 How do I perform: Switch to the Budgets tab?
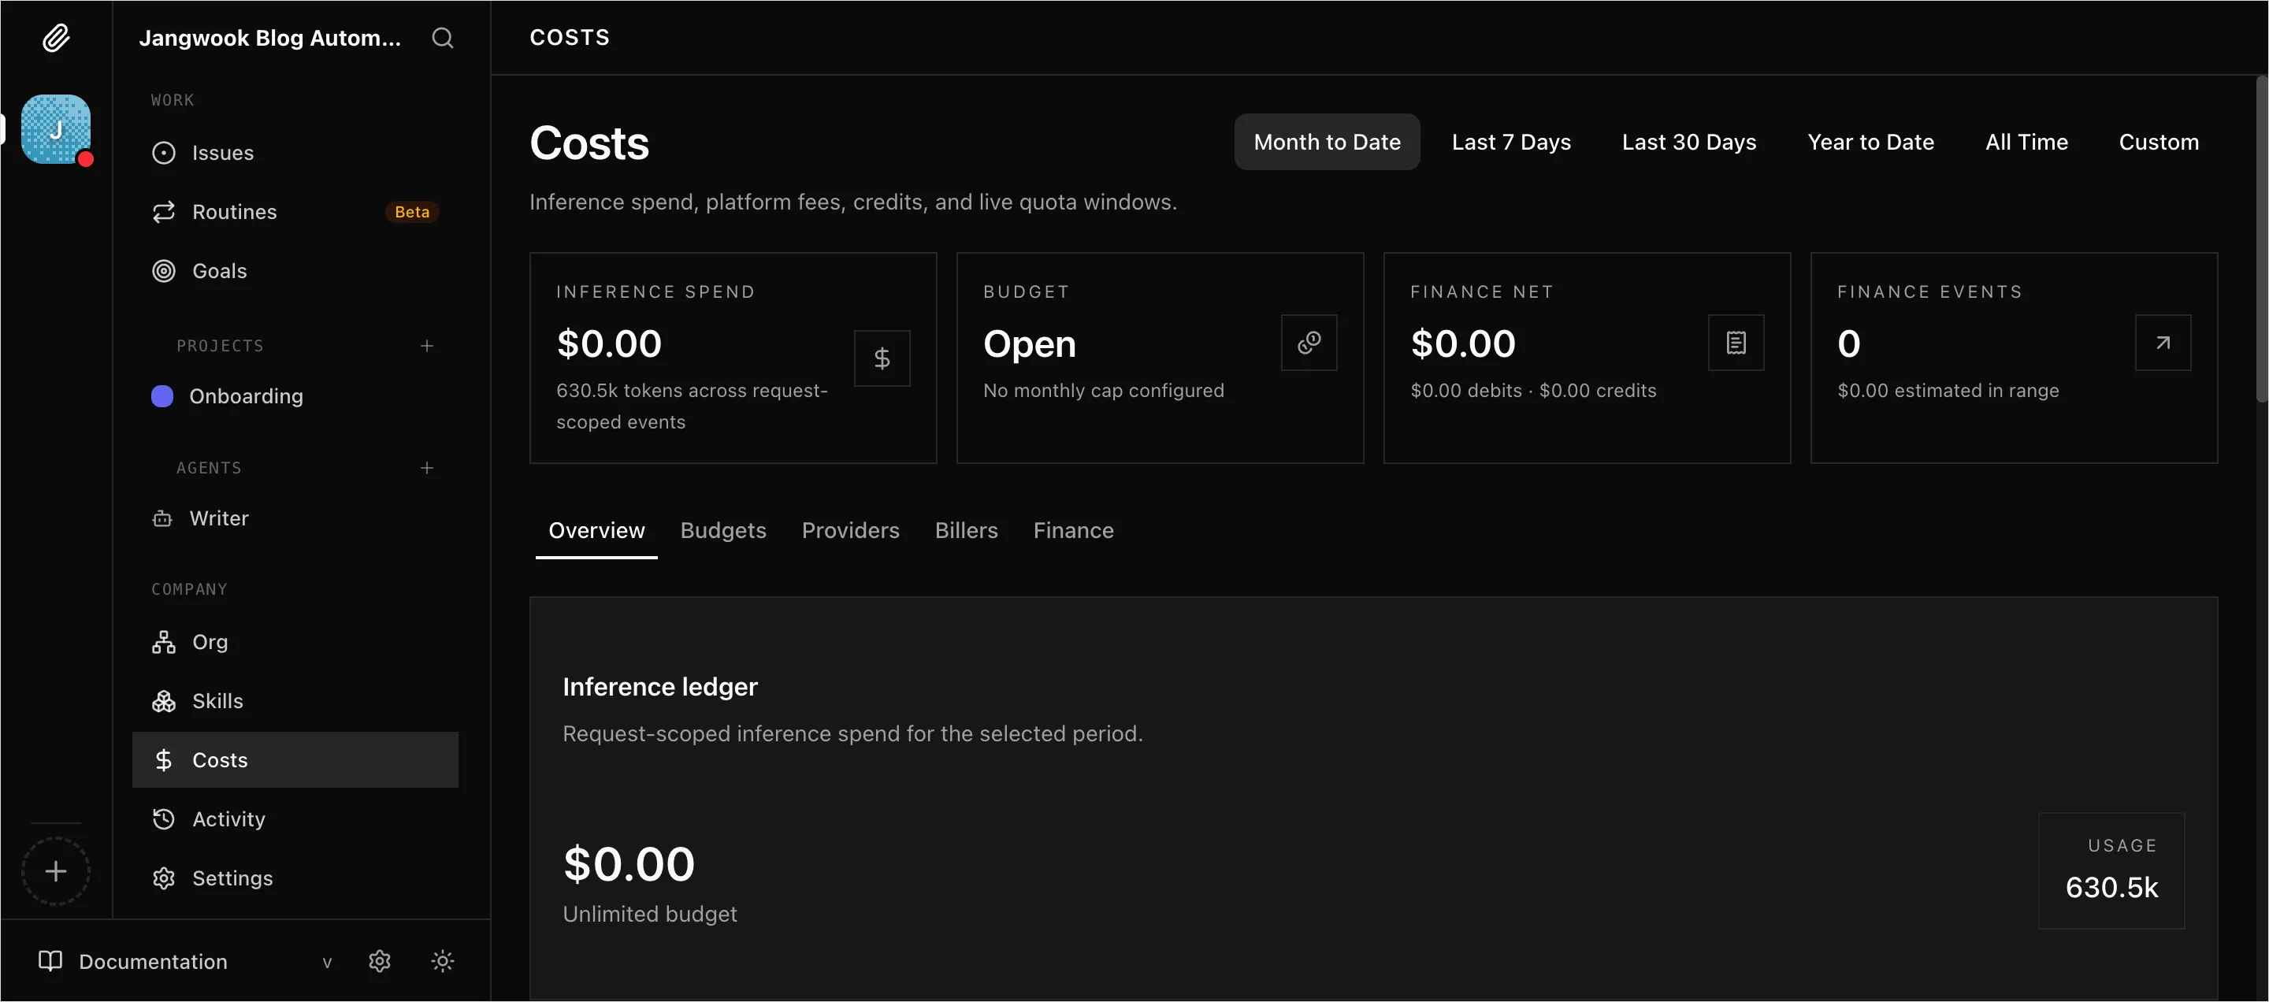pyautogui.click(x=722, y=530)
